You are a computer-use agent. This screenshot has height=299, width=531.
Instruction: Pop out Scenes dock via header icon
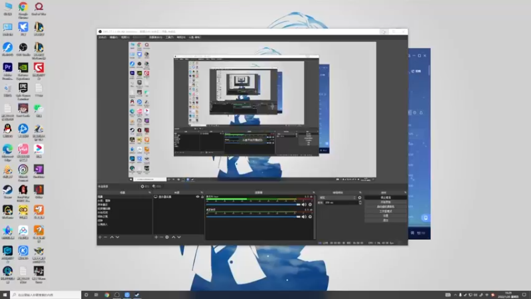(150, 193)
